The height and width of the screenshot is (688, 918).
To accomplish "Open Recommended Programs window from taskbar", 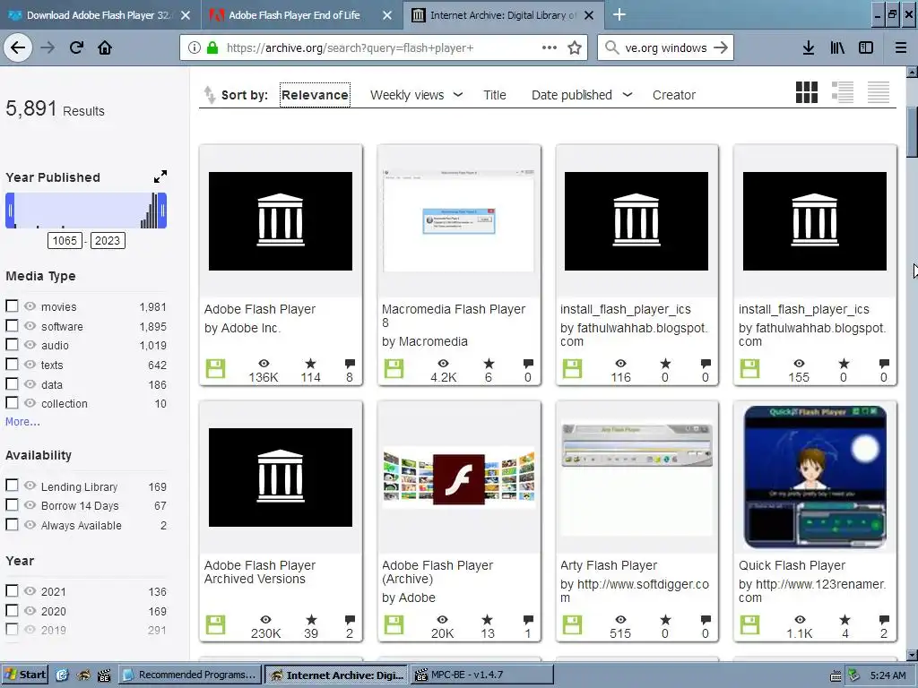I will click(x=191, y=675).
